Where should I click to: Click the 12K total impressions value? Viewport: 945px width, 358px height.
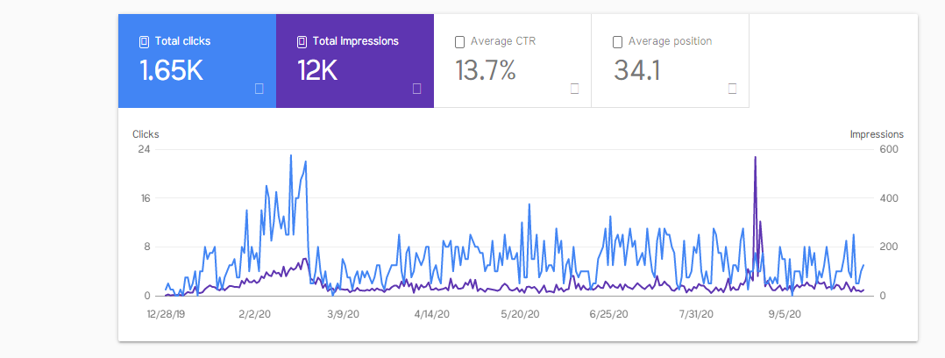pos(317,70)
